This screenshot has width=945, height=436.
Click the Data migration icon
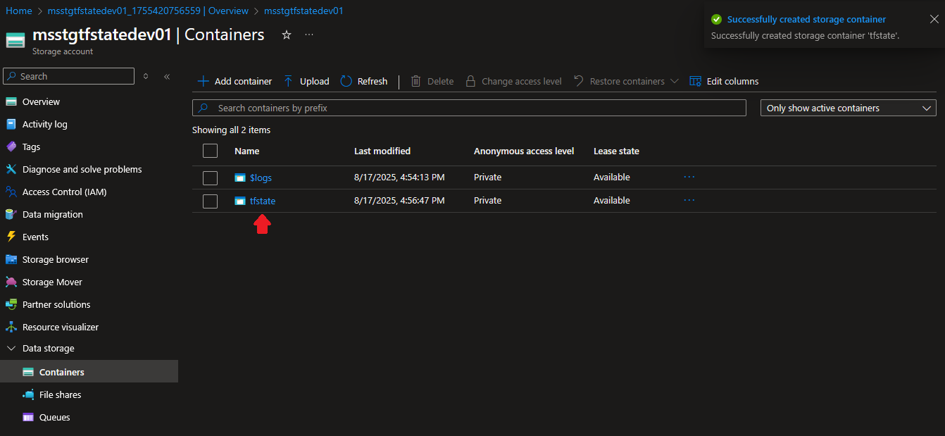(x=11, y=214)
